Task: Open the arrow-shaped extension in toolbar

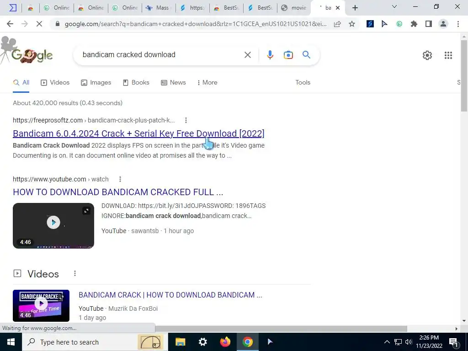Action: (x=384, y=24)
